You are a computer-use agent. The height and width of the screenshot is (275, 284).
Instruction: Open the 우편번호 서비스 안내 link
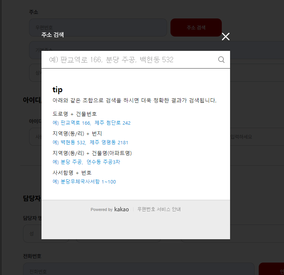pyautogui.click(x=159, y=209)
